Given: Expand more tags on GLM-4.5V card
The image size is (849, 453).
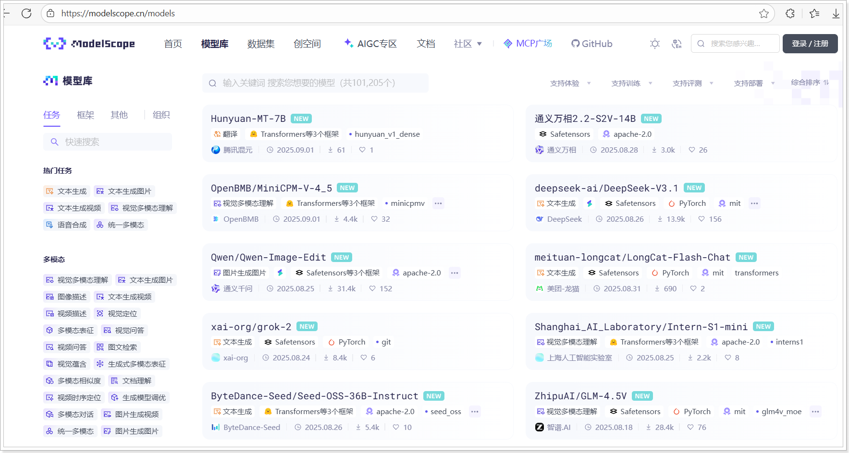Looking at the screenshot, I should [x=815, y=412].
